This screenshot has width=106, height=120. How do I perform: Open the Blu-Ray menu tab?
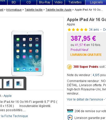[x=45, y=2]
